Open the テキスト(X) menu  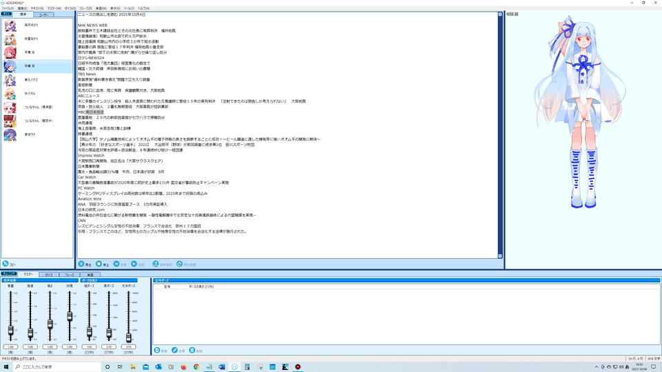[x=37, y=8]
